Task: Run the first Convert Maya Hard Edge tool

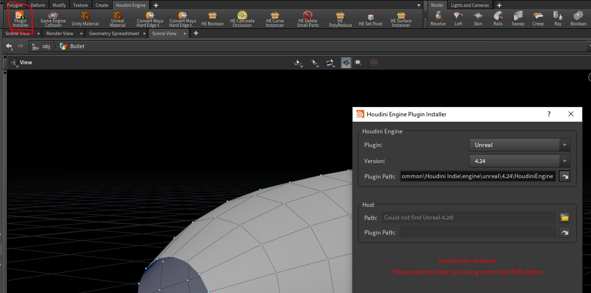Action: click(x=150, y=19)
